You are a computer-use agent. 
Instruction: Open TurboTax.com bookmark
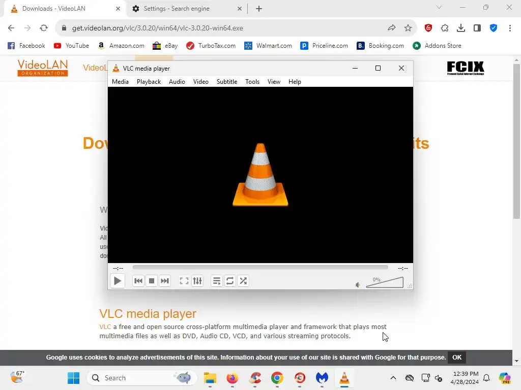(211, 46)
